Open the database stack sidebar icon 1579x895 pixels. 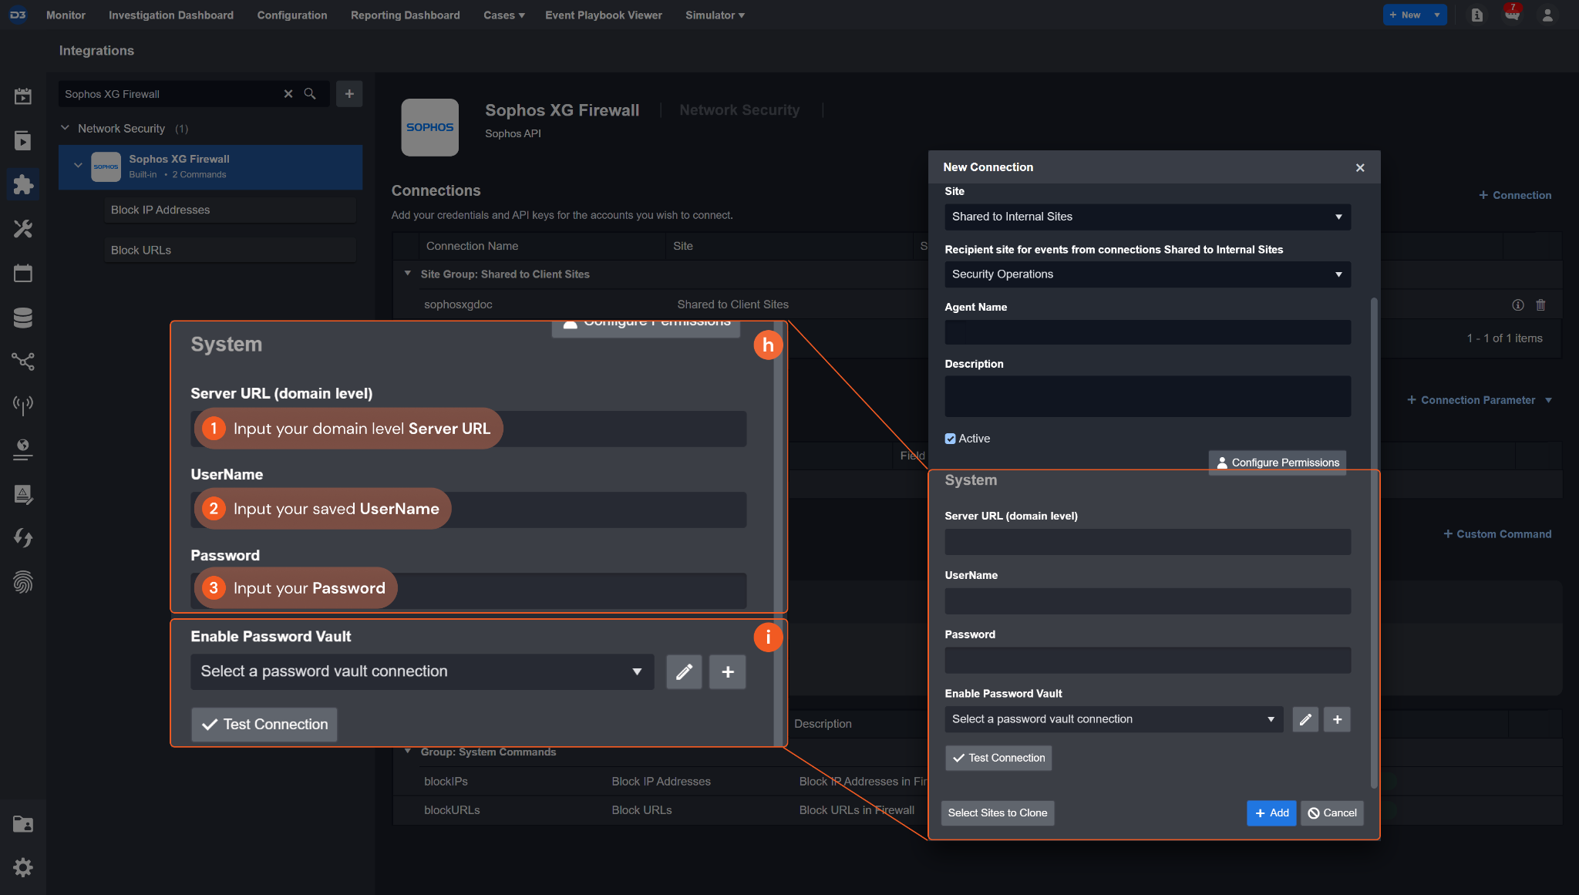(23, 317)
